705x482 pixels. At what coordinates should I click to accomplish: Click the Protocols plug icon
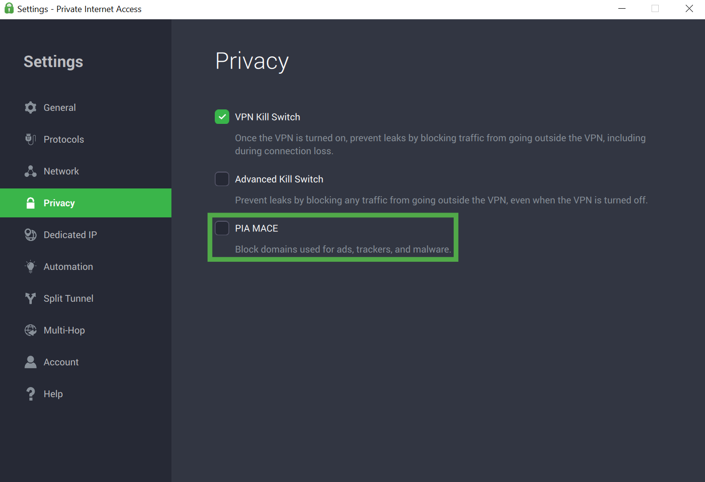pyautogui.click(x=30, y=139)
